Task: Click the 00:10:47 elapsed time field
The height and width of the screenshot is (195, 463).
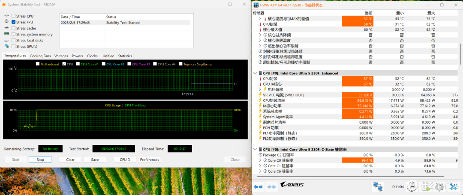Action: coord(180,149)
